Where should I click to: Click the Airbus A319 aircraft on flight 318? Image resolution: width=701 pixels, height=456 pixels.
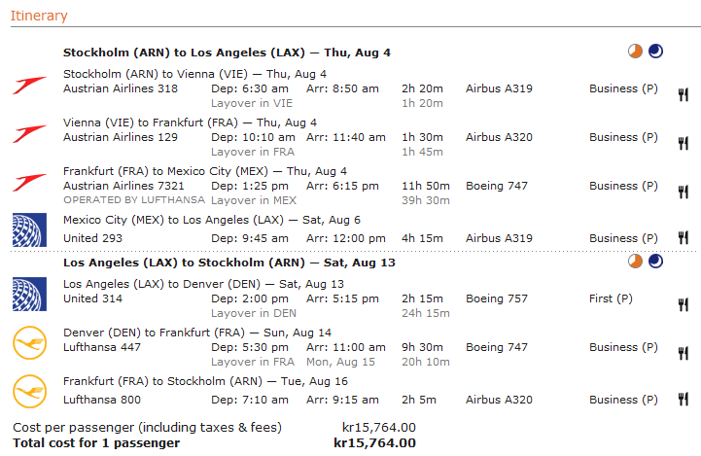point(499,88)
